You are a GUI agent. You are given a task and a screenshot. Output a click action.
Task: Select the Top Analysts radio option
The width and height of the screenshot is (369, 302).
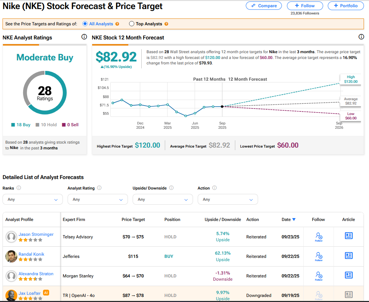pos(132,24)
